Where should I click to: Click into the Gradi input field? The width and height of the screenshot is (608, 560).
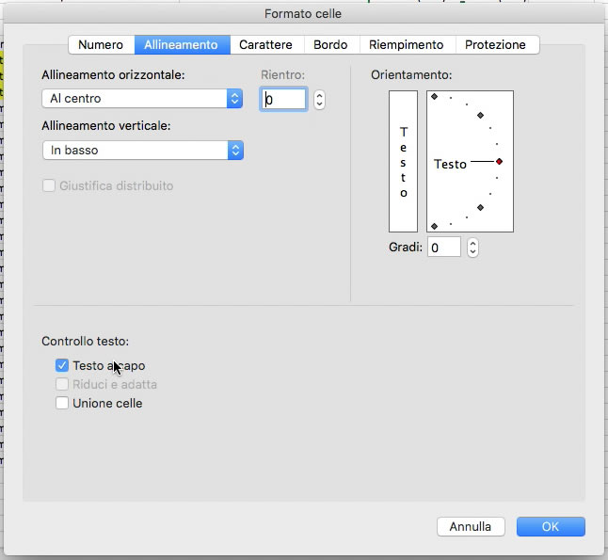pyautogui.click(x=444, y=247)
